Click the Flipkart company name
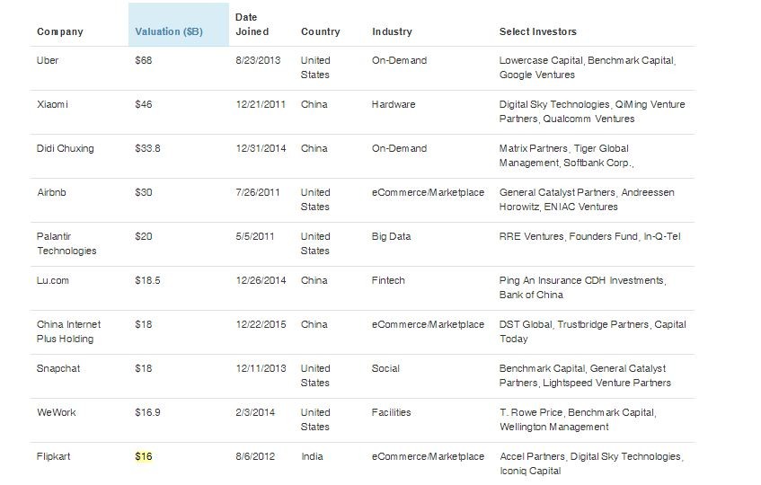This screenshot has width=761, height=485. click(x=54, y=456)
